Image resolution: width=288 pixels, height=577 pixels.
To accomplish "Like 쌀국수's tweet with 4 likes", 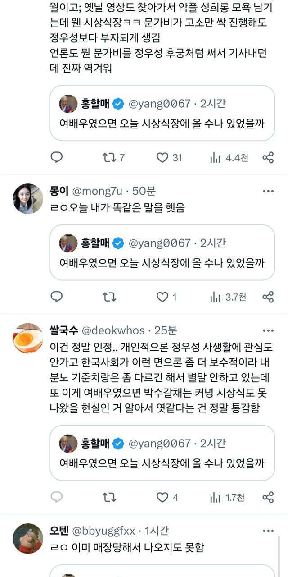I will [162, 497].
